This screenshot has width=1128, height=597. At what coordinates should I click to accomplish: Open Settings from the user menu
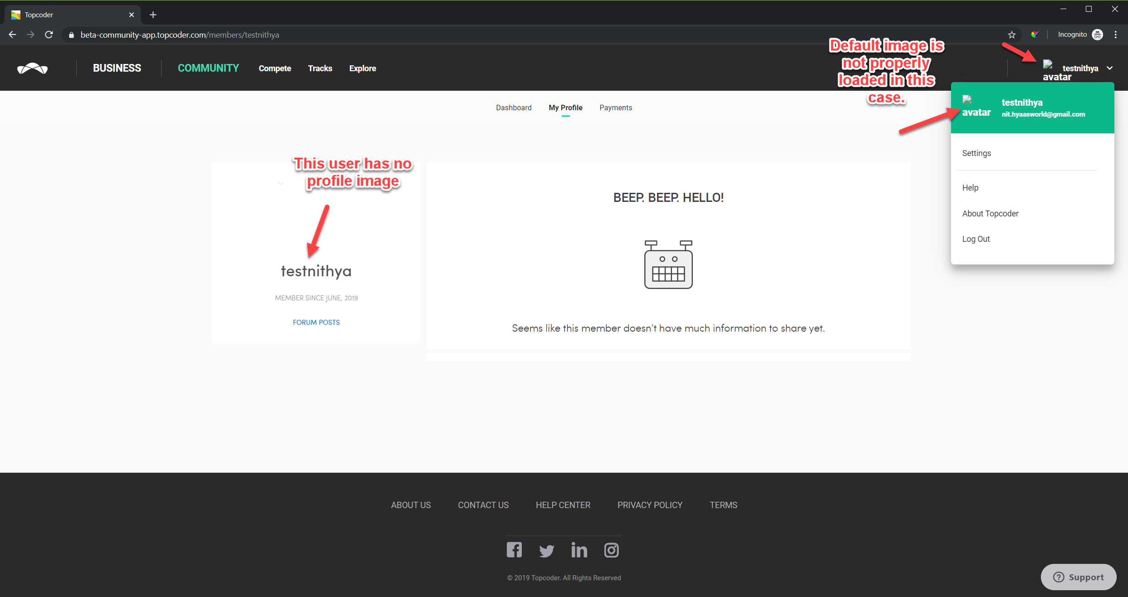click(976, 153)
